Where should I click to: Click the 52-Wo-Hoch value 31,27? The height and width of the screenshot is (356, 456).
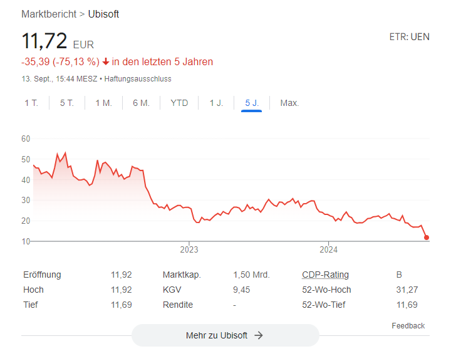[407, 290]
